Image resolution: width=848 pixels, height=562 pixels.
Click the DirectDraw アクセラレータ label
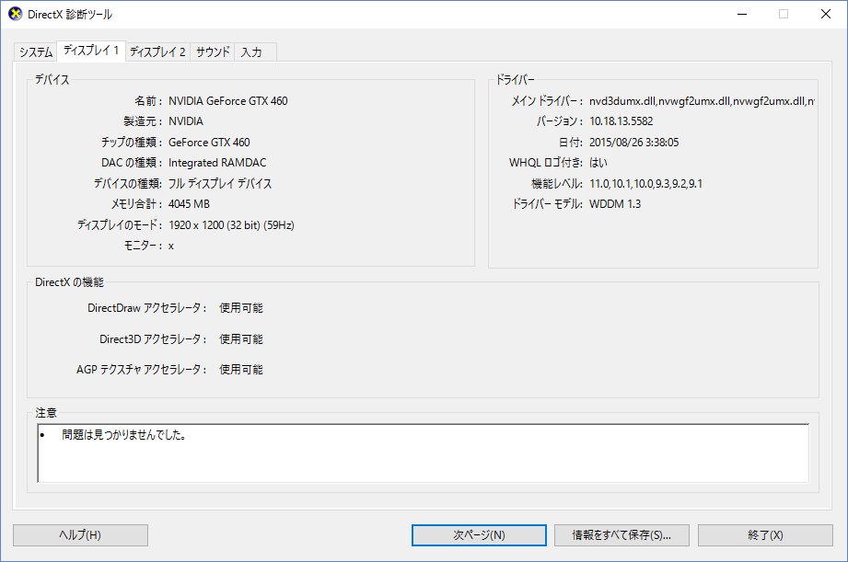pos(147,308)
